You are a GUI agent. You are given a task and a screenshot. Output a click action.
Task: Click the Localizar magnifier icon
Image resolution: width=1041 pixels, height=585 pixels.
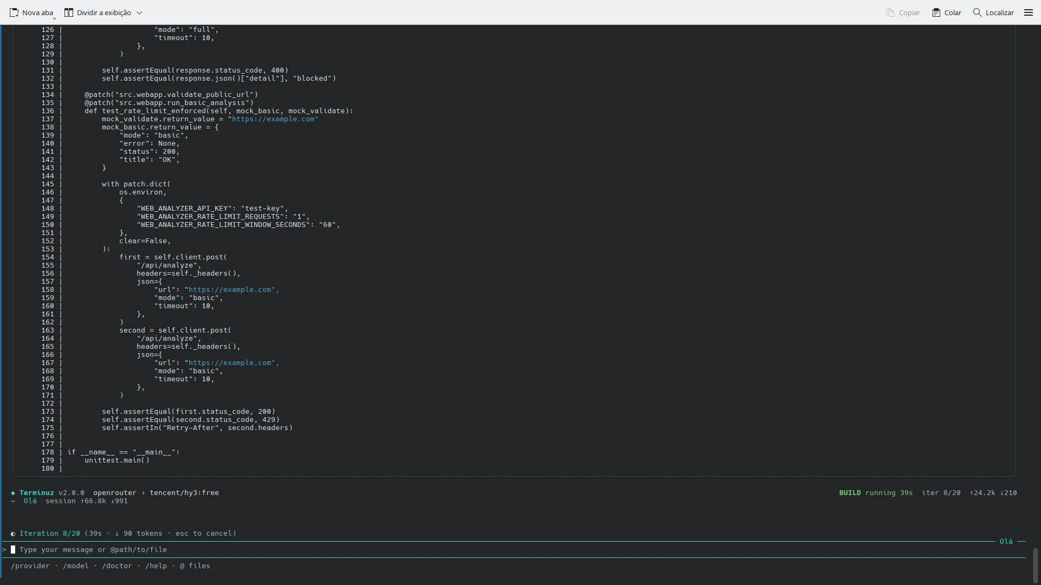coord(977,12)
